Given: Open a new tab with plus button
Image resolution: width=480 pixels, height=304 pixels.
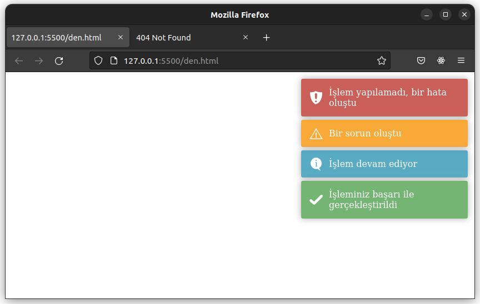Looking at the screenshot, I should [266, 38].
